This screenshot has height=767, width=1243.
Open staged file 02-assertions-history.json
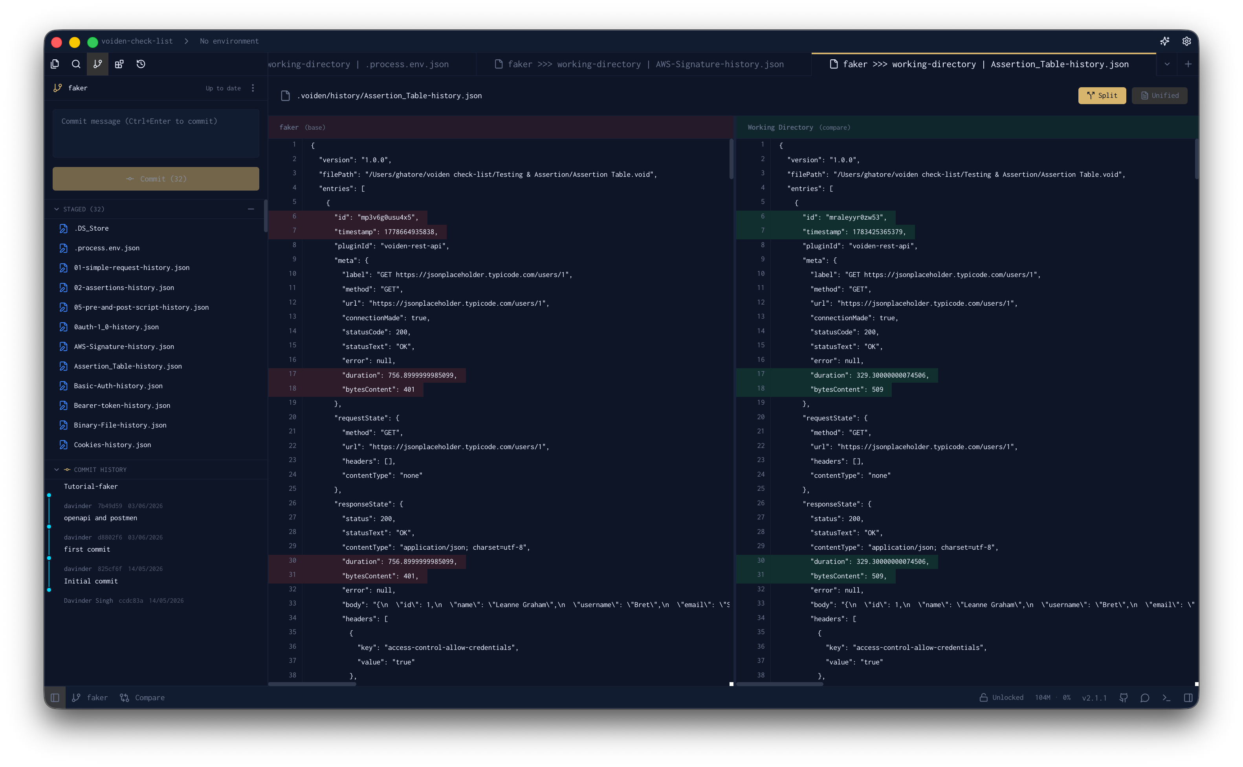(x=156, y=288)
